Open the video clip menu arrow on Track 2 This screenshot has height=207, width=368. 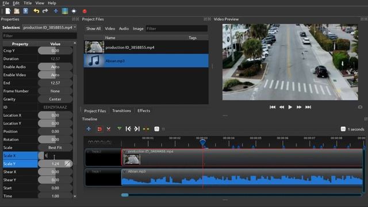tap(125, 151)
